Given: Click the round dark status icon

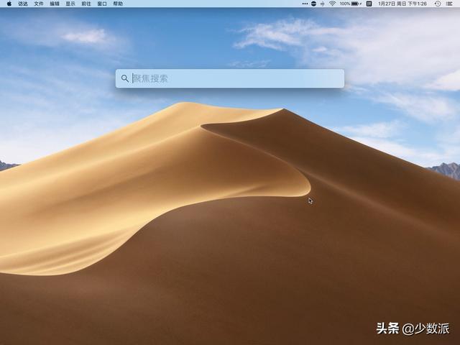Looking at the screenshot, I should (x=313, y=4).
